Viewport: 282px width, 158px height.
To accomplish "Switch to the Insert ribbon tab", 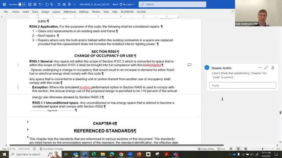I will tap(26, 12).
